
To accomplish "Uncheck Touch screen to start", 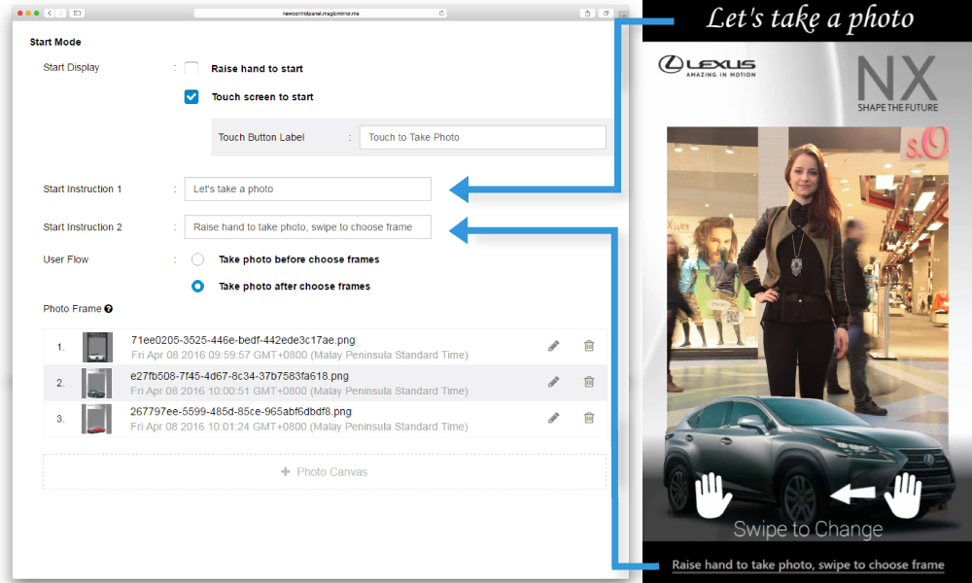I will pyautogui.click(x=191, y=97).
